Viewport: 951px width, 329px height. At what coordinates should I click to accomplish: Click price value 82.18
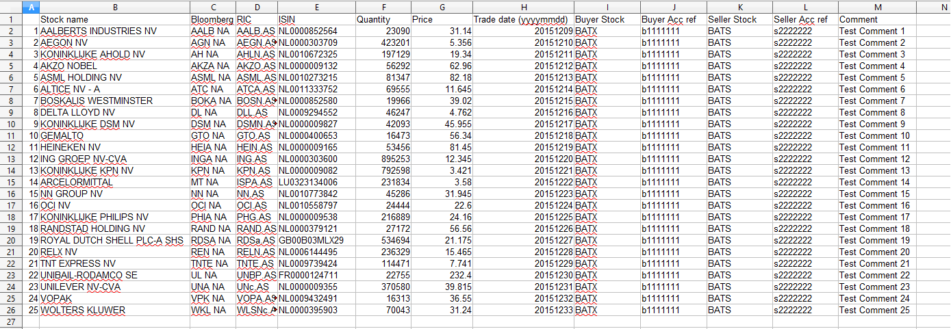442,77
